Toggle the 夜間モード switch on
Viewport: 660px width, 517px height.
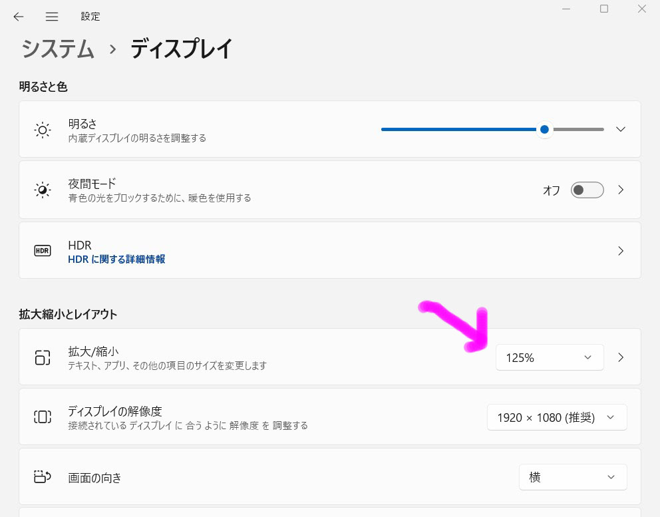pos(587,190)
